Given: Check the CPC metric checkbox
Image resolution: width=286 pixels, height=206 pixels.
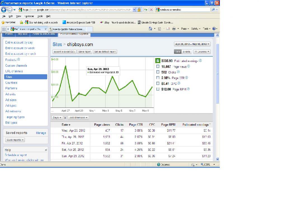Looking at the screenshot, I should pos(158,83).
